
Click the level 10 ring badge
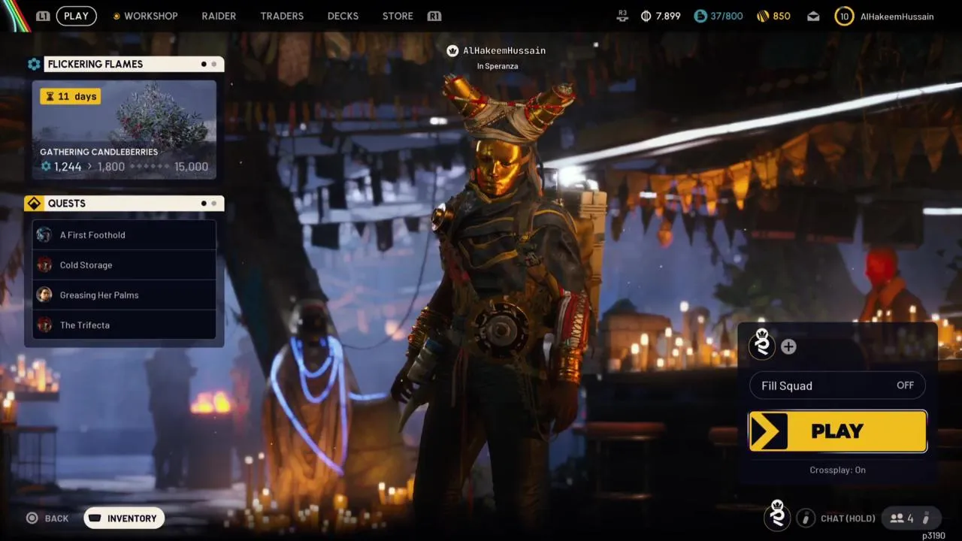[844, 16]
